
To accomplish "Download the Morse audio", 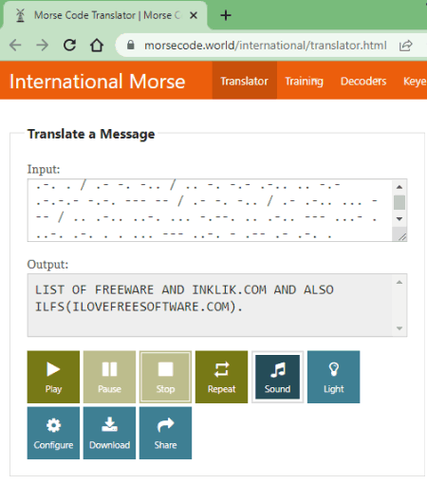I will click(109, 433).
